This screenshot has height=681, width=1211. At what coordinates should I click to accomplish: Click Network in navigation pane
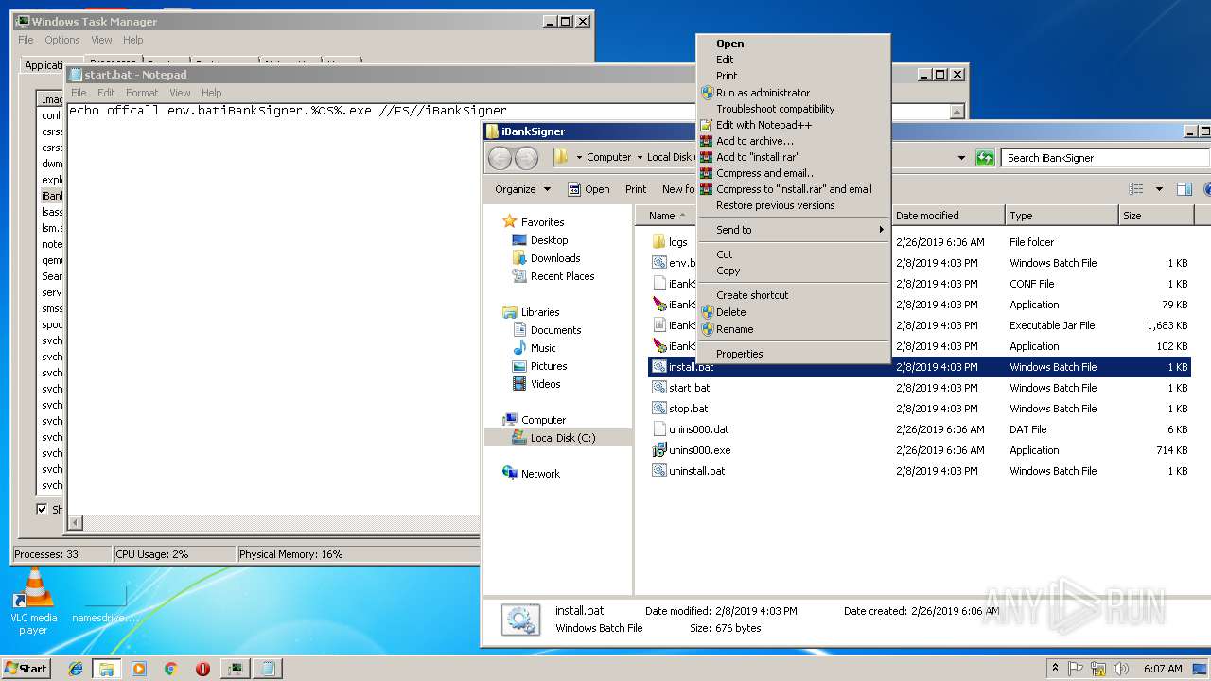540,474
